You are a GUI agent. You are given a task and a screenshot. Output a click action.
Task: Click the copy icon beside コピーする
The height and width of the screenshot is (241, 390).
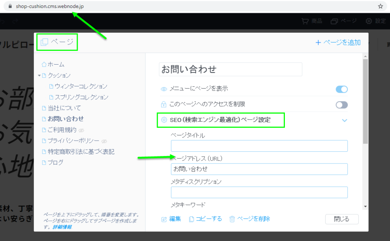point(191,219)
